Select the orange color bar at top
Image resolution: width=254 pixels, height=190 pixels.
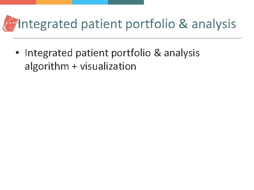point(54,2)
